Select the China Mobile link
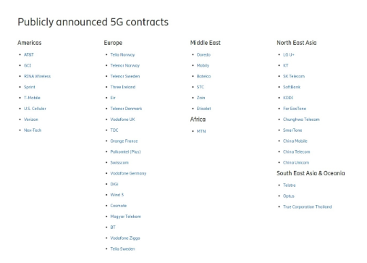 pos(295,141)
